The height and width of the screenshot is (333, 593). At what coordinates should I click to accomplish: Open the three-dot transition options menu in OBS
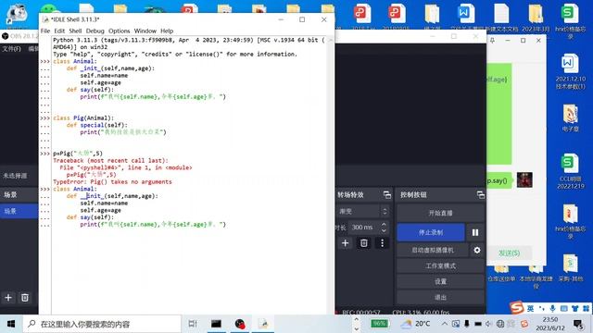[382, 243]
